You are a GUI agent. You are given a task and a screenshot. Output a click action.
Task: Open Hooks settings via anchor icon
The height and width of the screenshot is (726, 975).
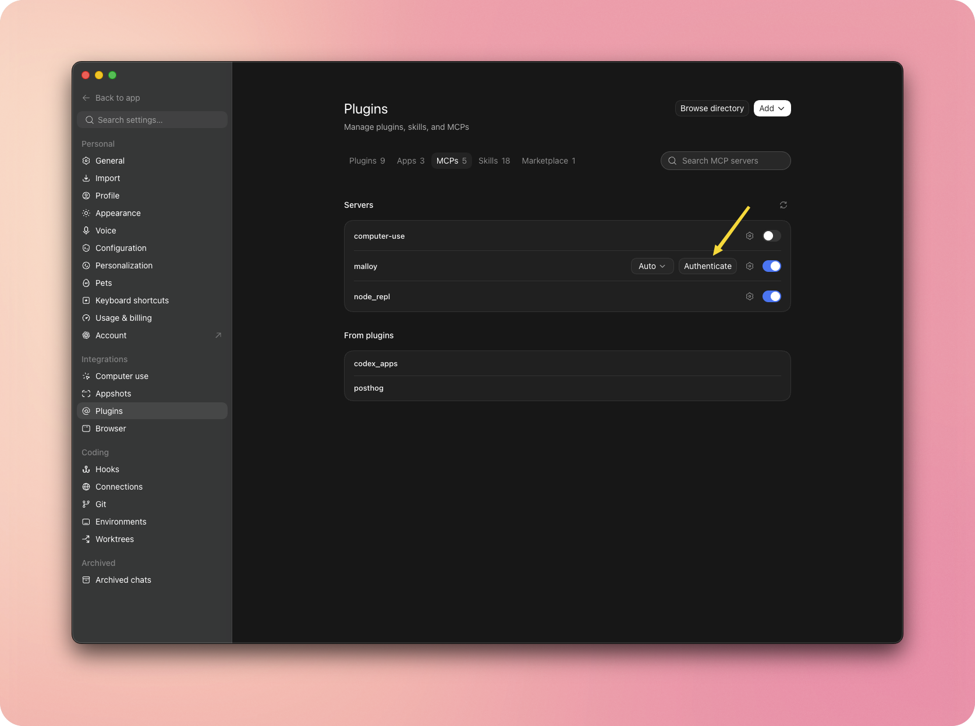coord(86,469)
